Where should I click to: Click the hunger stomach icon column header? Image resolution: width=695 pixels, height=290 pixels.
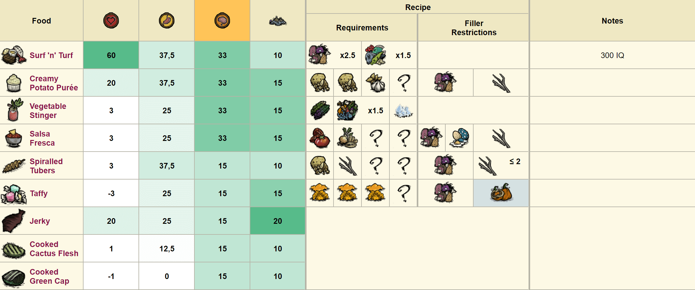166,21
